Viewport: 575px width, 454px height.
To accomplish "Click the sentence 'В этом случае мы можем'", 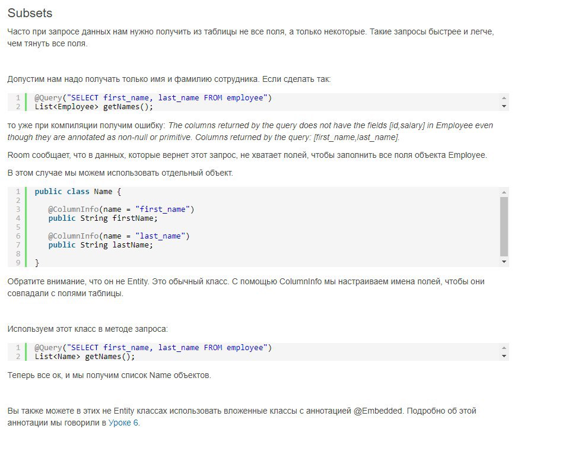I will [120, 173].
